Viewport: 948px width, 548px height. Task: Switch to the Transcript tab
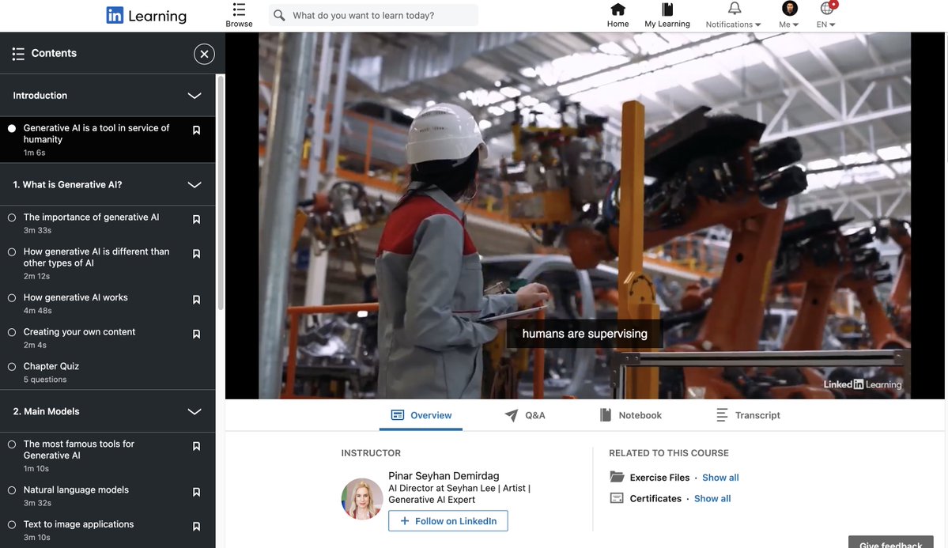748,415
